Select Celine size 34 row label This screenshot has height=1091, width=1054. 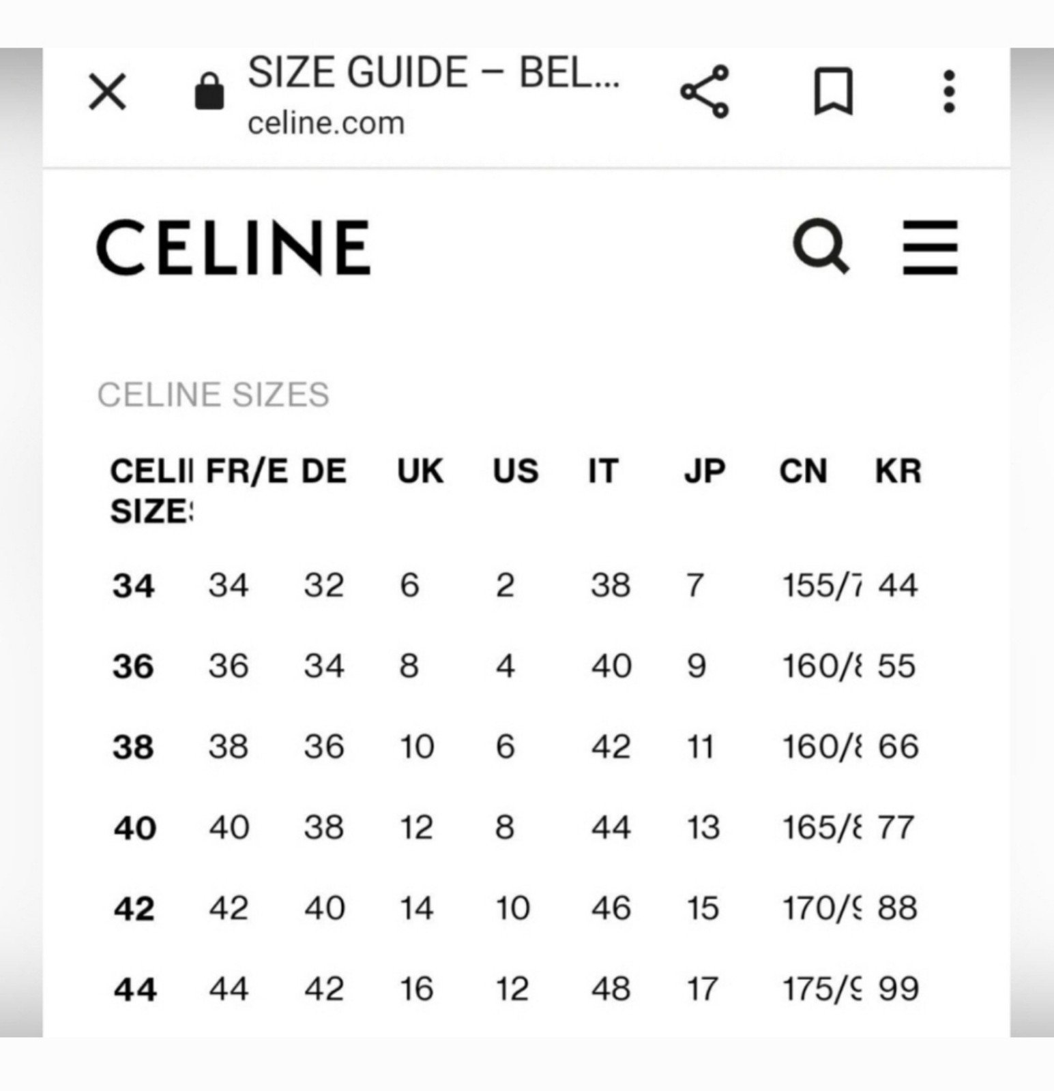134,586
